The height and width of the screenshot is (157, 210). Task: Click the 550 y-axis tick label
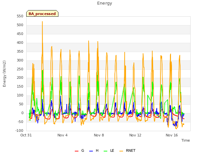(20, 16)
